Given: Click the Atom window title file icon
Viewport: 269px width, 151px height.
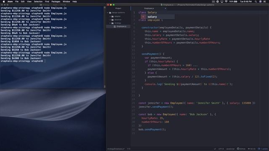Looking at the screenshot, I should 161,5.
